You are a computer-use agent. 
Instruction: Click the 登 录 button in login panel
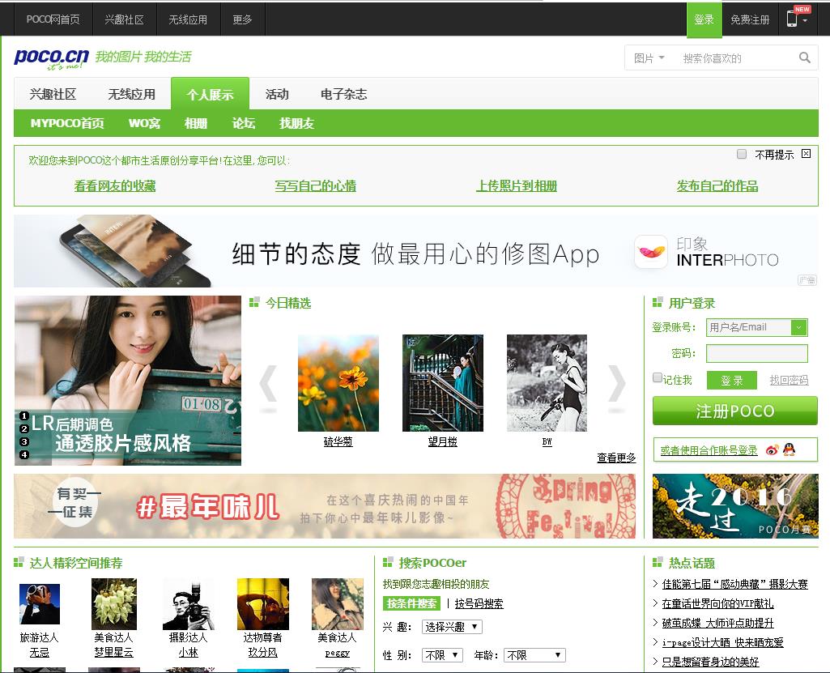click(732, 380)
